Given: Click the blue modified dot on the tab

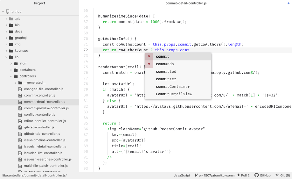Looking at the screenshot, I should [289, 3].
